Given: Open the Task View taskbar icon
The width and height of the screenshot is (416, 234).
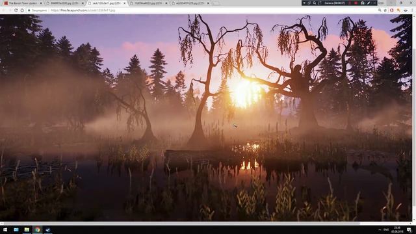Looking at the screenshot, I should [x=16, y=229].
